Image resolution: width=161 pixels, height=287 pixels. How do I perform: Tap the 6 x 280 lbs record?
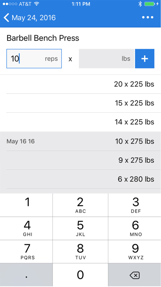[x=136, y=179]
